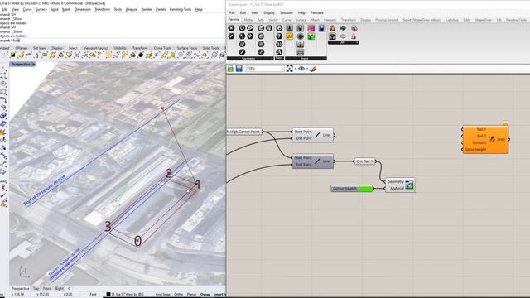
Task: Click the dark sphere icon in Input panel
Action: 300,36
